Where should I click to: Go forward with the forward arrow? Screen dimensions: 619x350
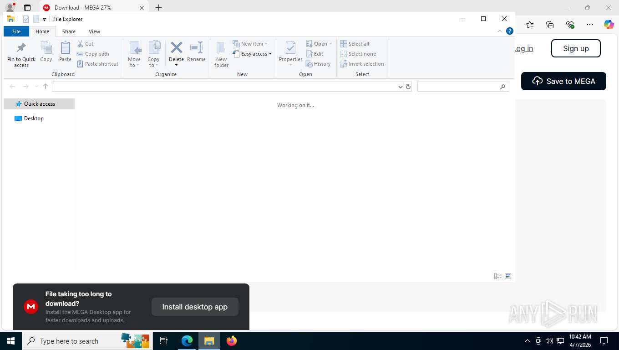click(26, 87)
